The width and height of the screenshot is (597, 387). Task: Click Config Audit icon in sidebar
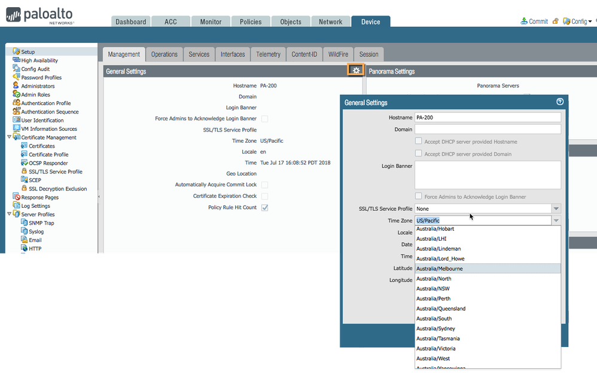(16, 69)
